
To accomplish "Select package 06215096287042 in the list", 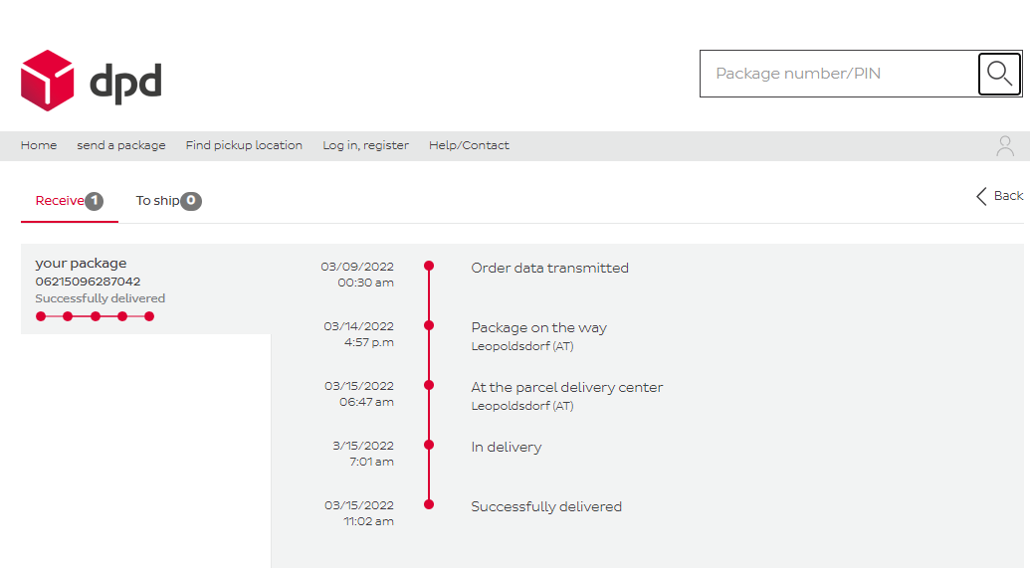I will [88, 282].
